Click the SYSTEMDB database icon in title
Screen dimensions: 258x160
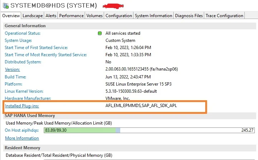pyautogui.click(x=6, y=6)
